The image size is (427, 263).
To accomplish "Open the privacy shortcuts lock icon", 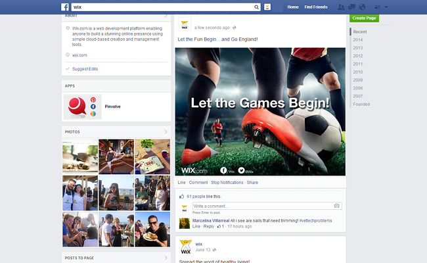I will (377, 7).
